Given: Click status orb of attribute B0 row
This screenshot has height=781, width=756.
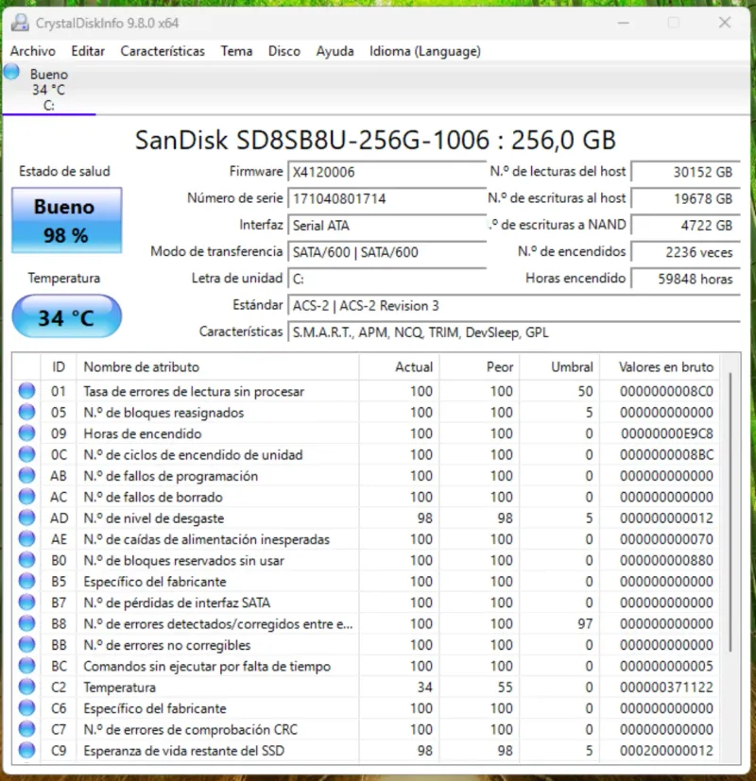Looking at the screenshot, I should [x=26, y=560].
